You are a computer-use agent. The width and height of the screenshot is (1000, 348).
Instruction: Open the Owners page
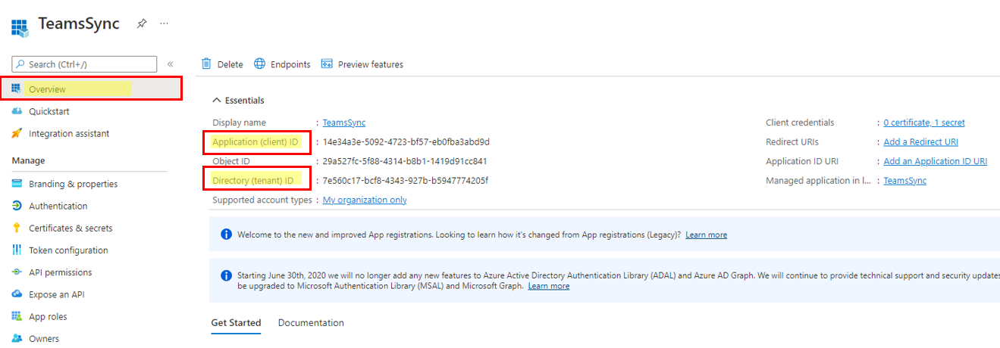[x=44, y=338]
